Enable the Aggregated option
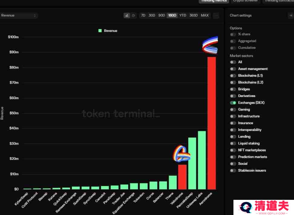 tap(233, 41)
